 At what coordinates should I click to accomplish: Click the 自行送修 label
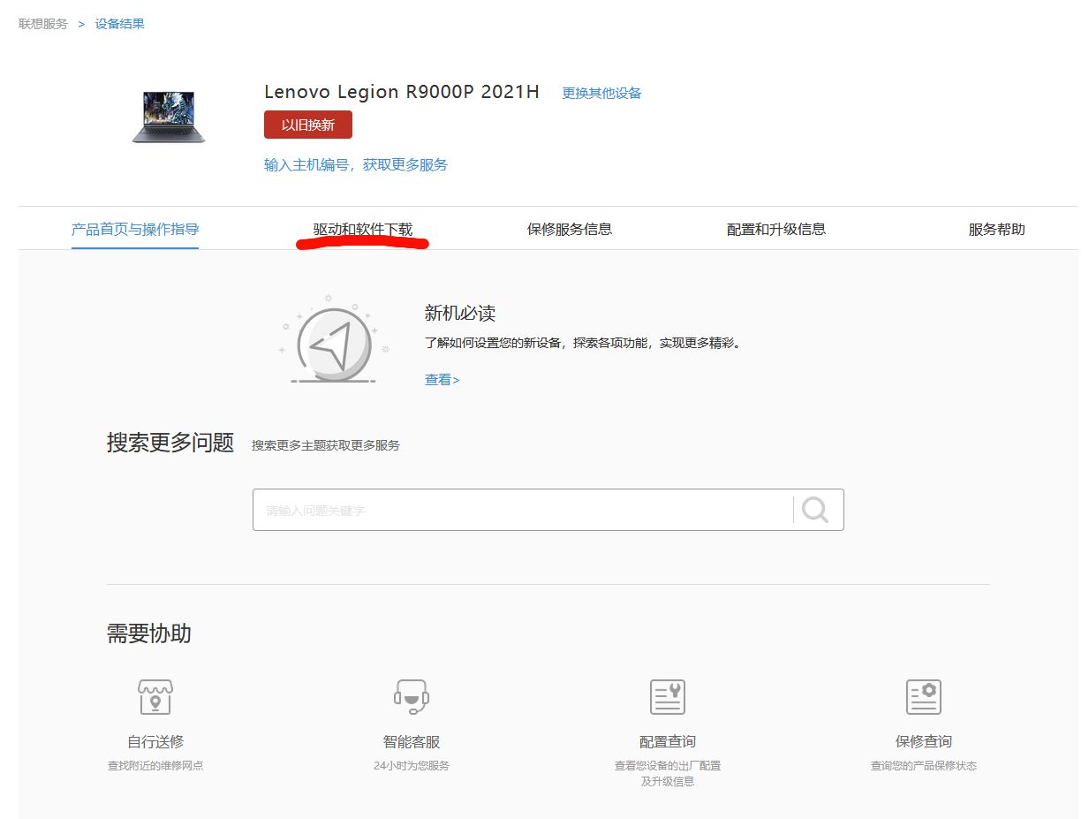155,742
